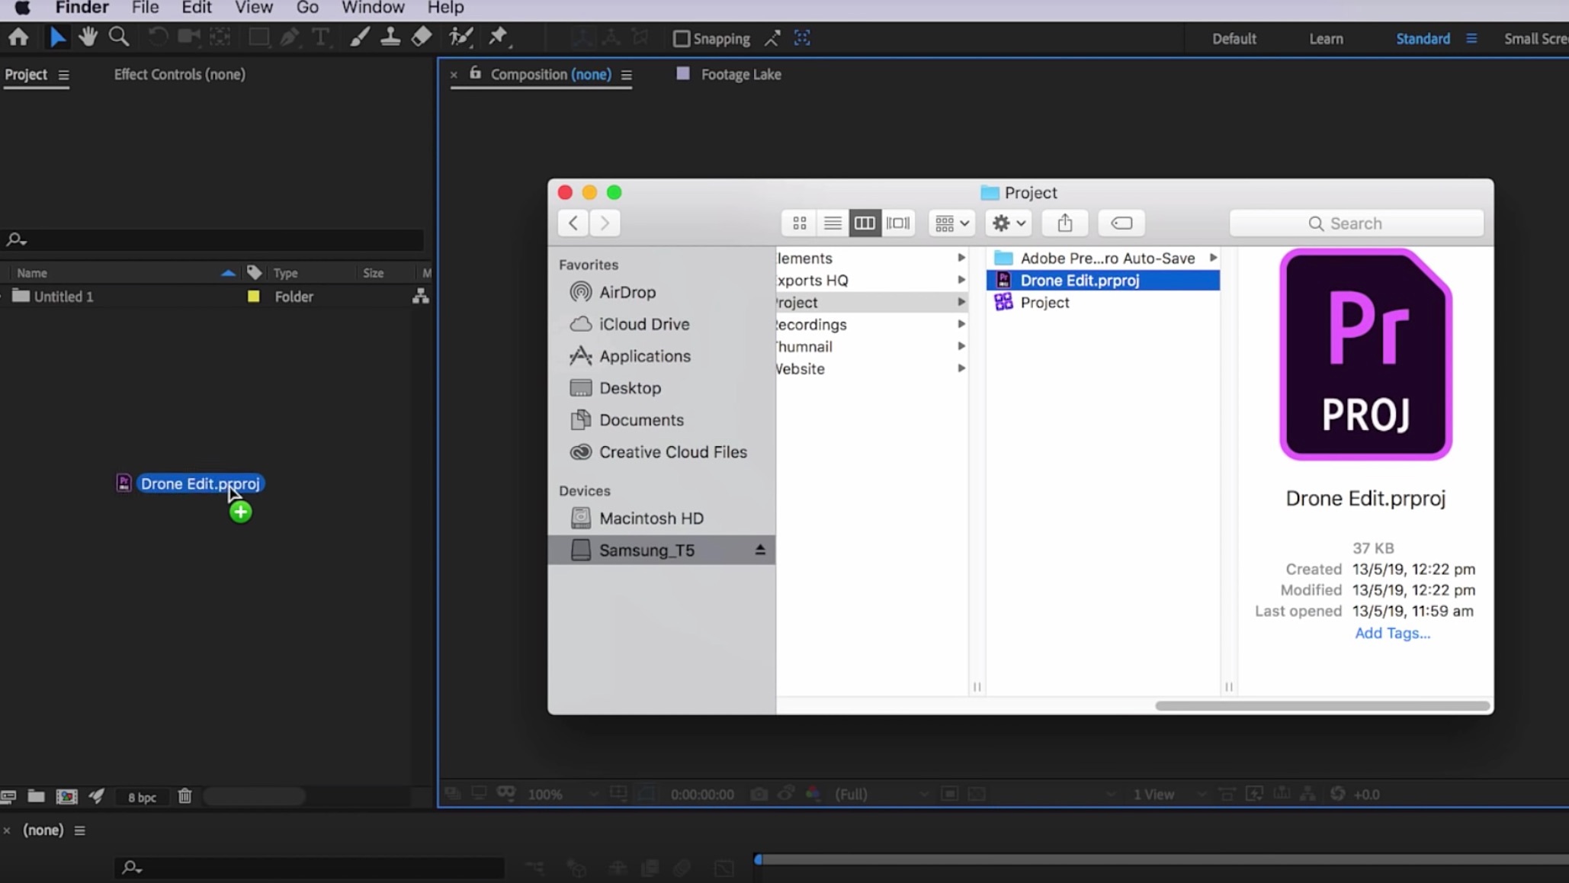
Task: Open the Composition panel menu
Action: [627, 75]
